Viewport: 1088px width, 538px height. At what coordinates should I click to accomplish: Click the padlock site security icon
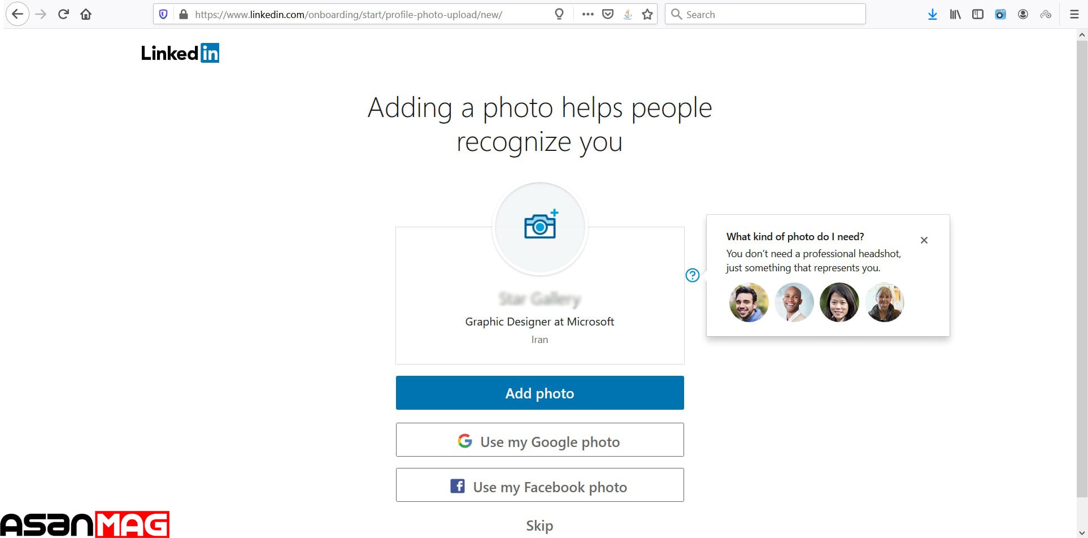pyautogui.click(x=183, y=14)
